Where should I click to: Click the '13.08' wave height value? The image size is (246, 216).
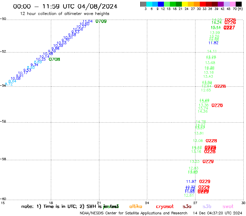[x=198, y=141]
